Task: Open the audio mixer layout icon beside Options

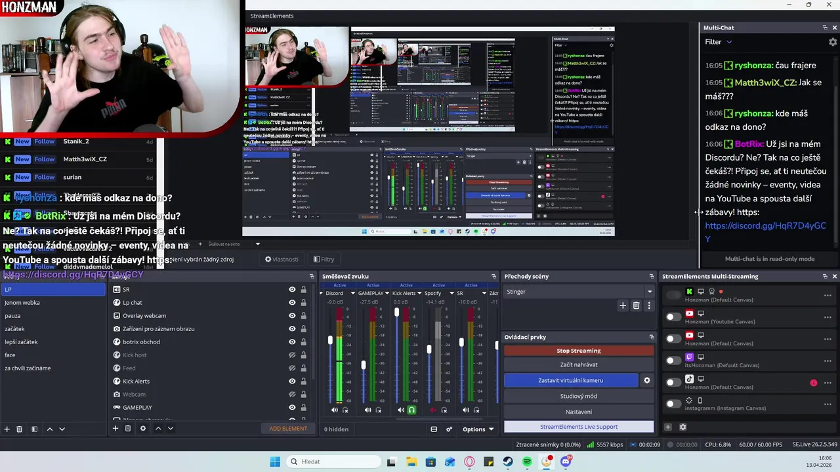Action: (434, 429)
